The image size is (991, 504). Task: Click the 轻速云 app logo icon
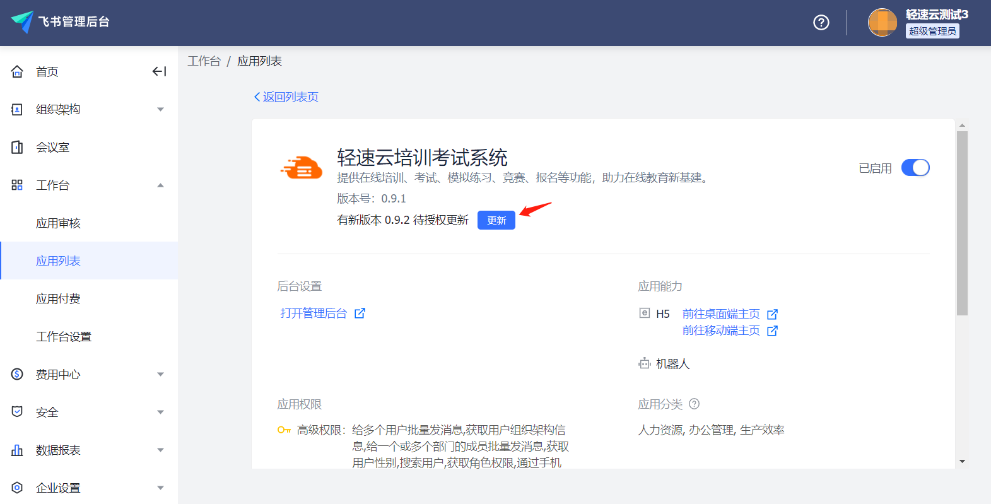[x=302, y=168]
